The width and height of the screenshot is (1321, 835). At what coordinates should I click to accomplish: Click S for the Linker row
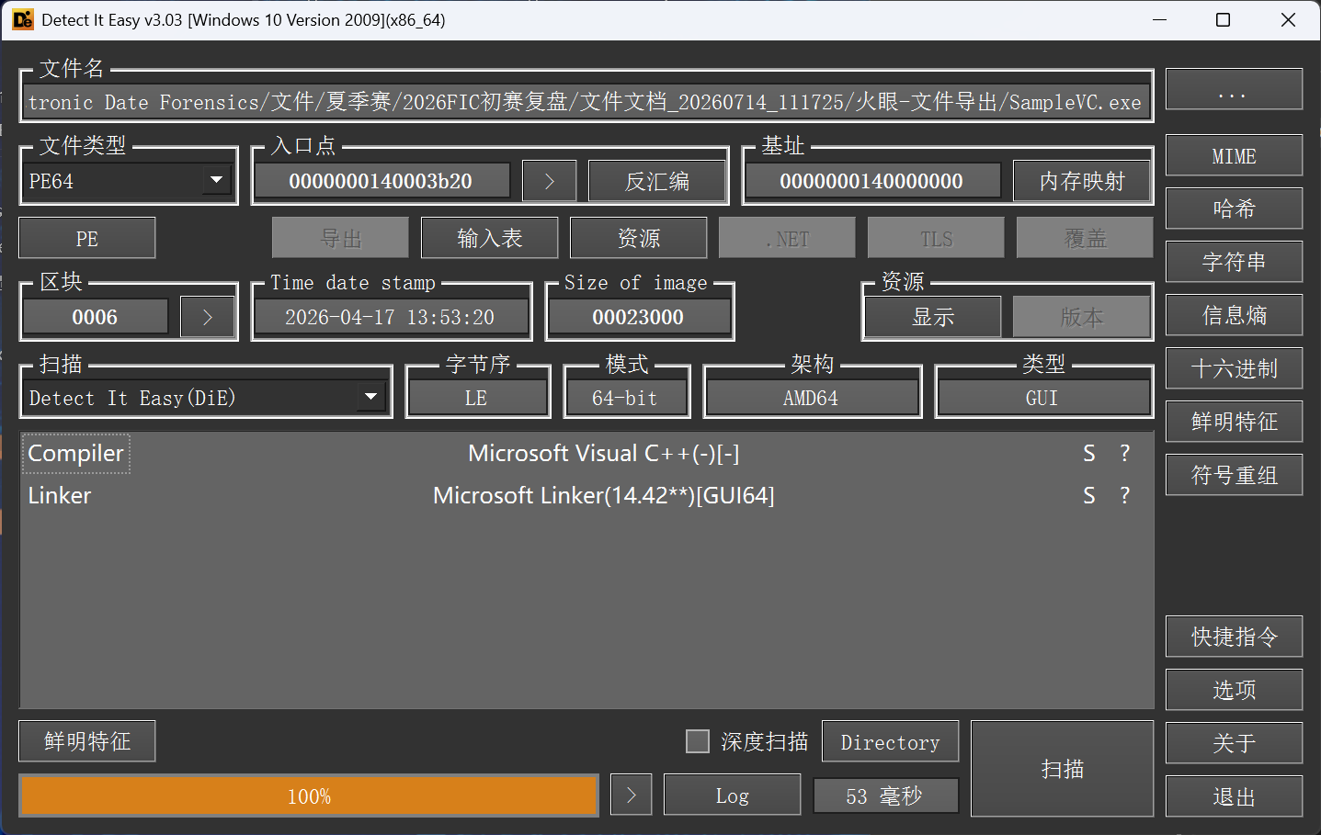click(x=1089, y=495)
